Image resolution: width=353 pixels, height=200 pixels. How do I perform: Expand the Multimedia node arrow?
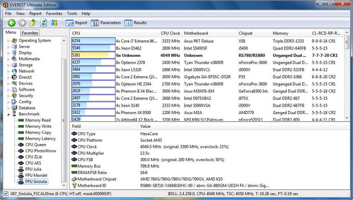point(8,59)
